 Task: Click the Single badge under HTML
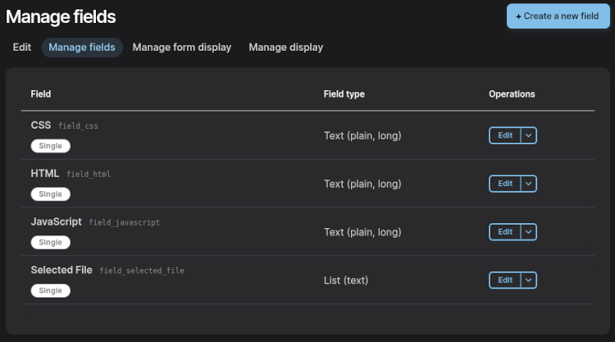coord(51,194)
